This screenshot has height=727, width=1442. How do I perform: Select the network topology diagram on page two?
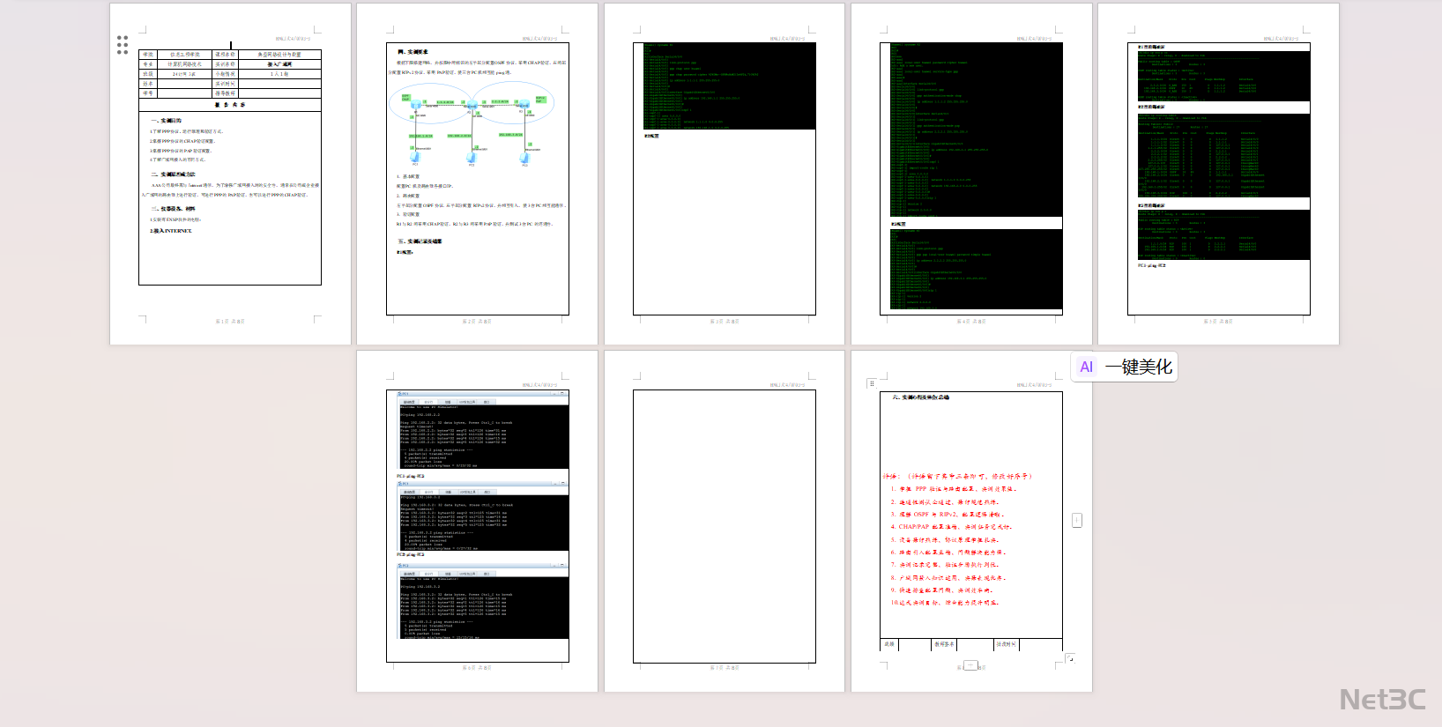[472, 123]
